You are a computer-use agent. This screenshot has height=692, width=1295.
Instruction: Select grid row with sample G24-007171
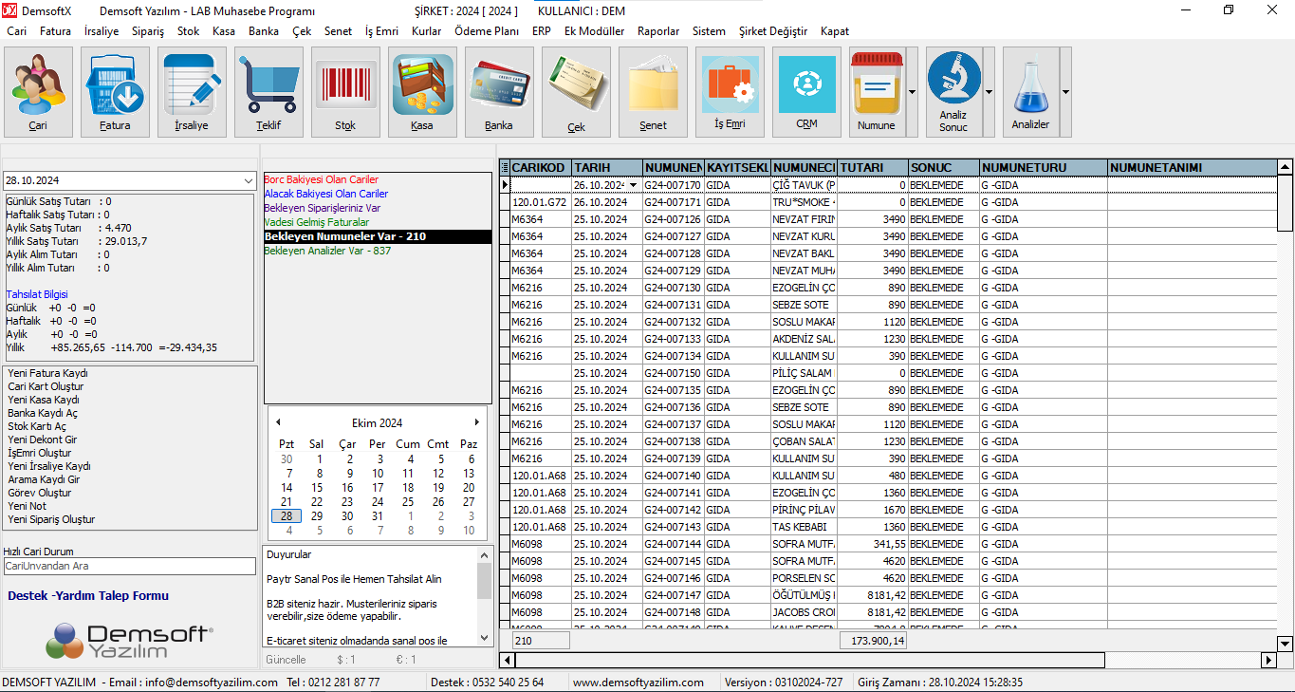[888, 202]
